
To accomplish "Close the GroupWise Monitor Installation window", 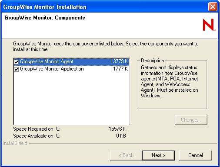I will pos(213,7).
